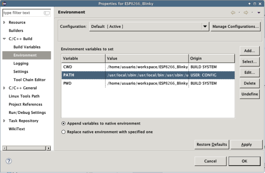Select Build Variables in the tree

(x=27, y=47)
